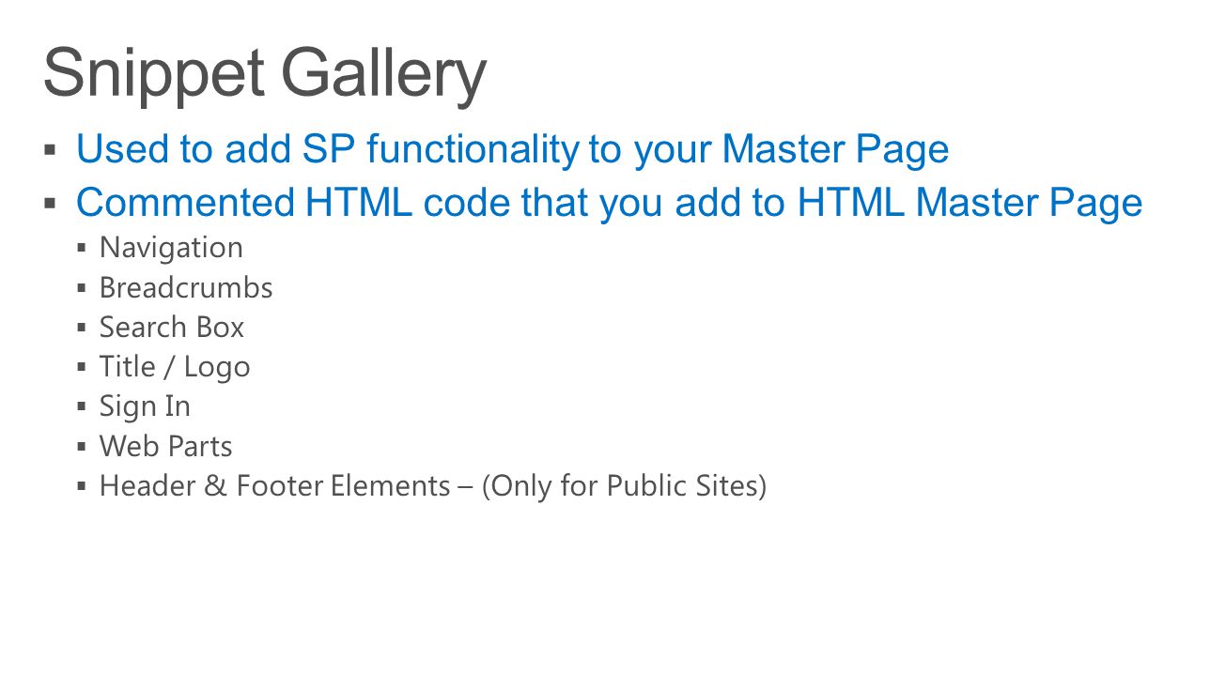Select the Header & Footer Elements line
This screenshot has width=1226, height=689.
pyautogui.click(x=433, y=486)
